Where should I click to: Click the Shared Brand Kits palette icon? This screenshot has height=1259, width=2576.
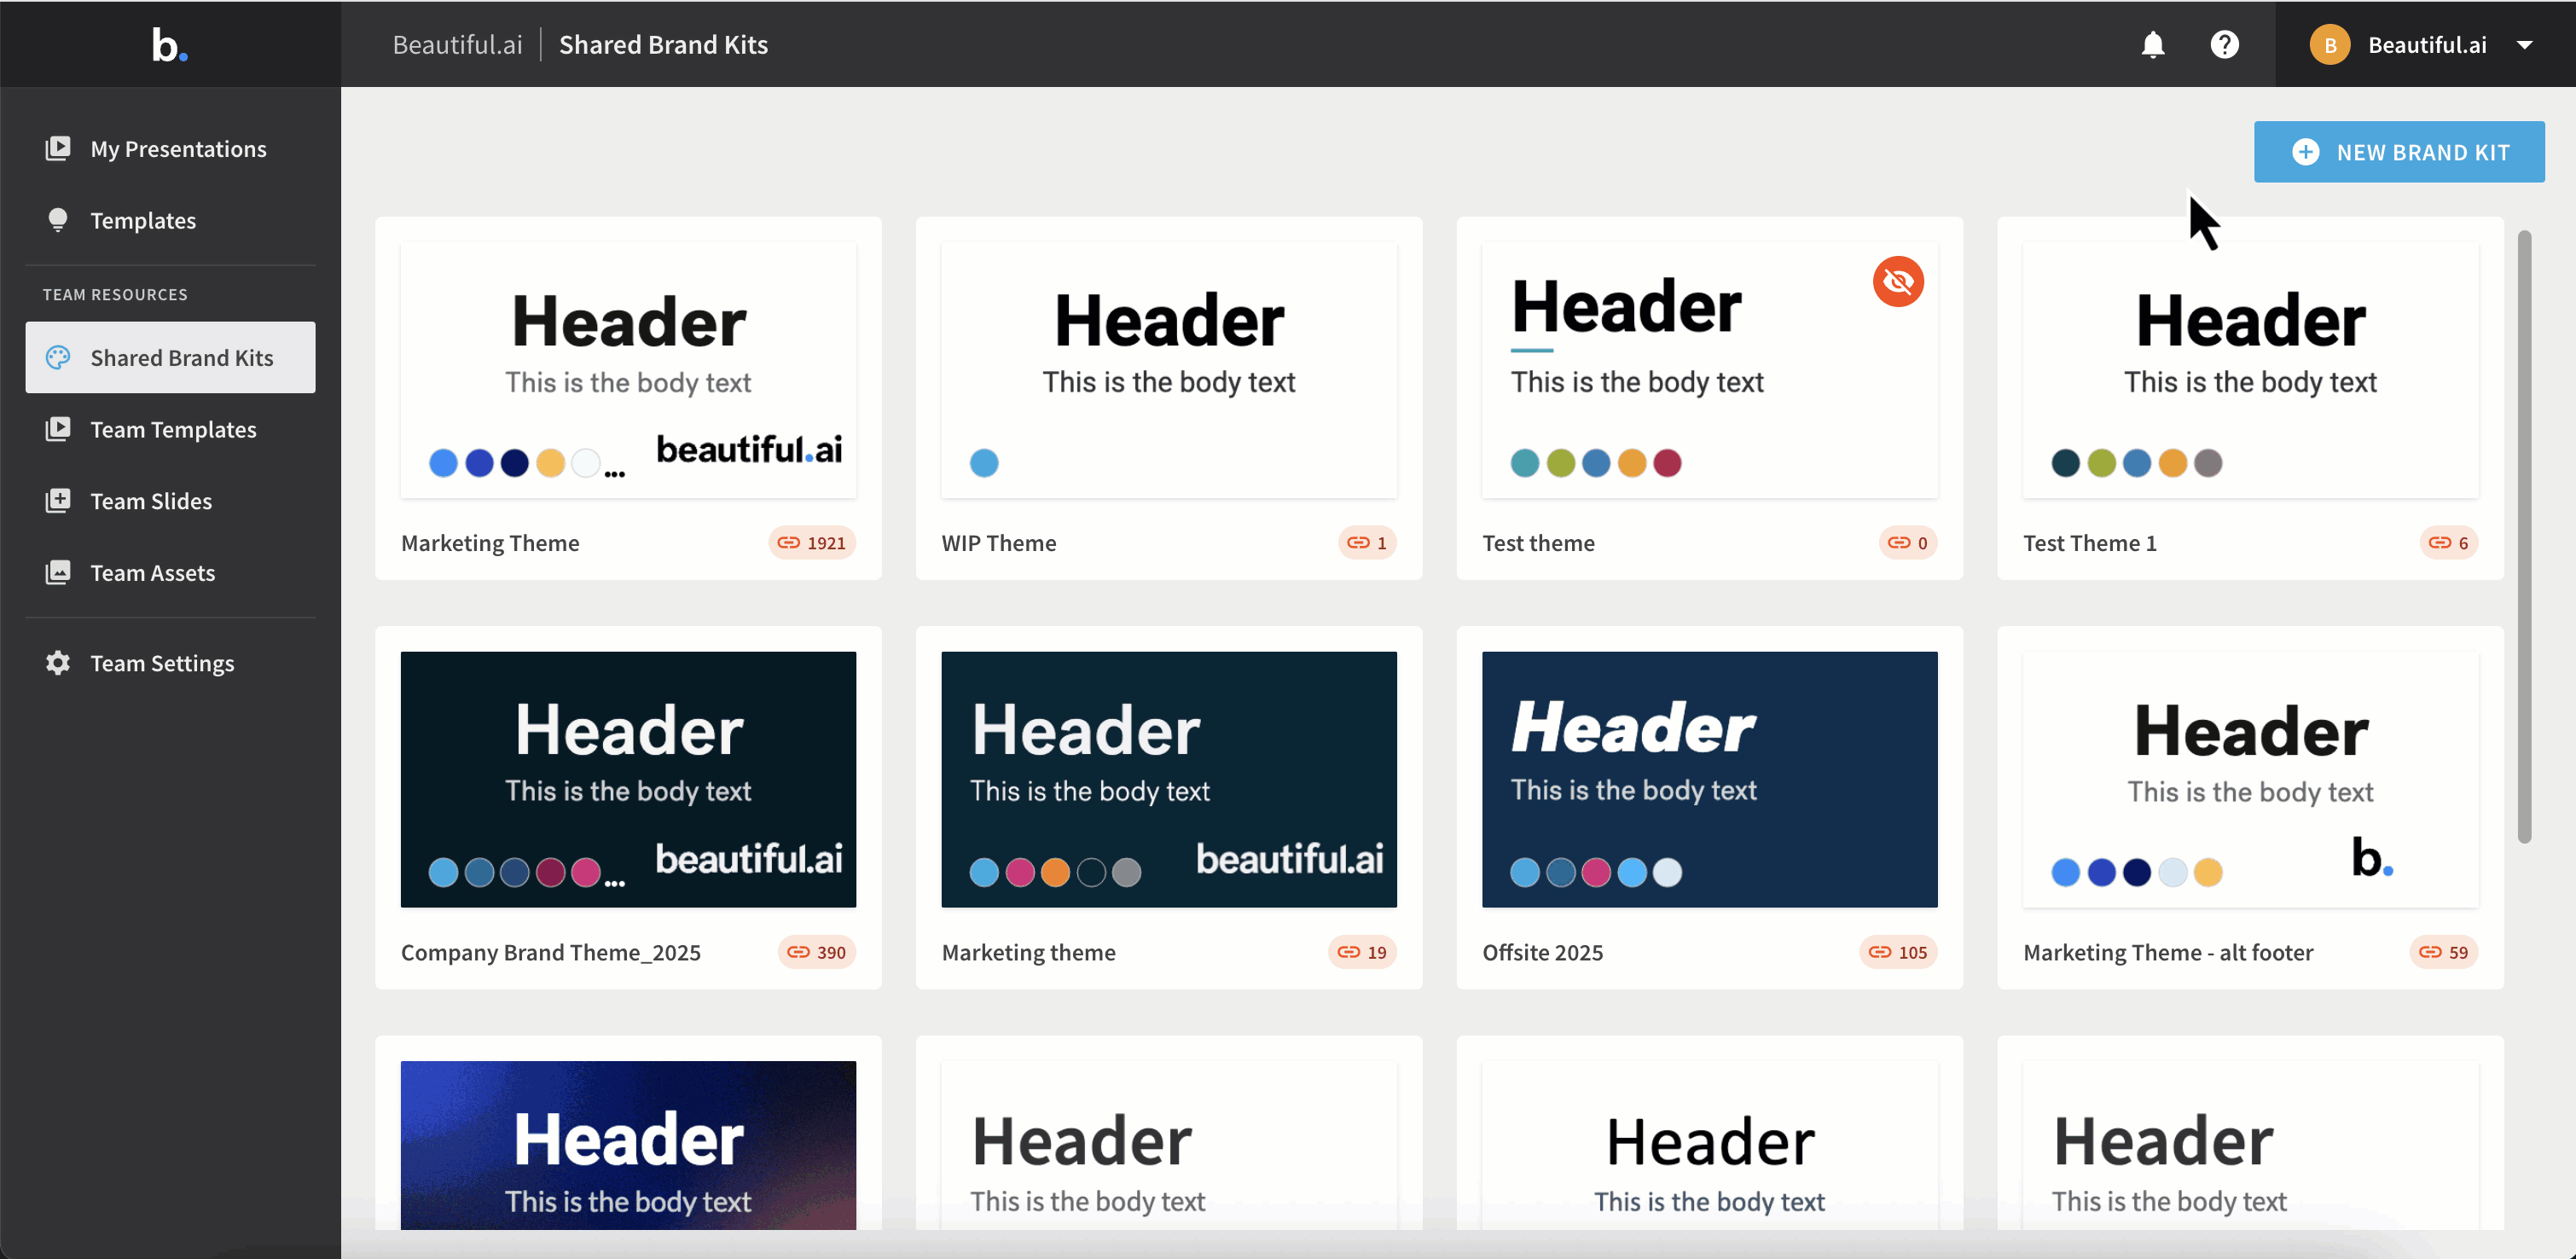(x=58, y=357)
